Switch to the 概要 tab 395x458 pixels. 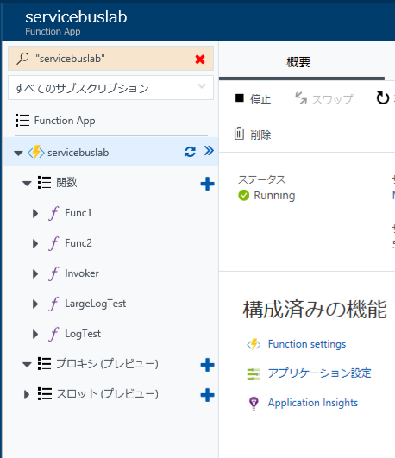point(298,62)
